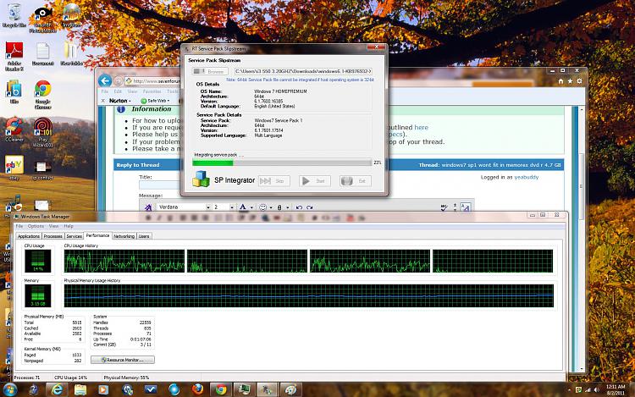
Task: Open the eBay desktop shortcut
Action: click(14, 168)
